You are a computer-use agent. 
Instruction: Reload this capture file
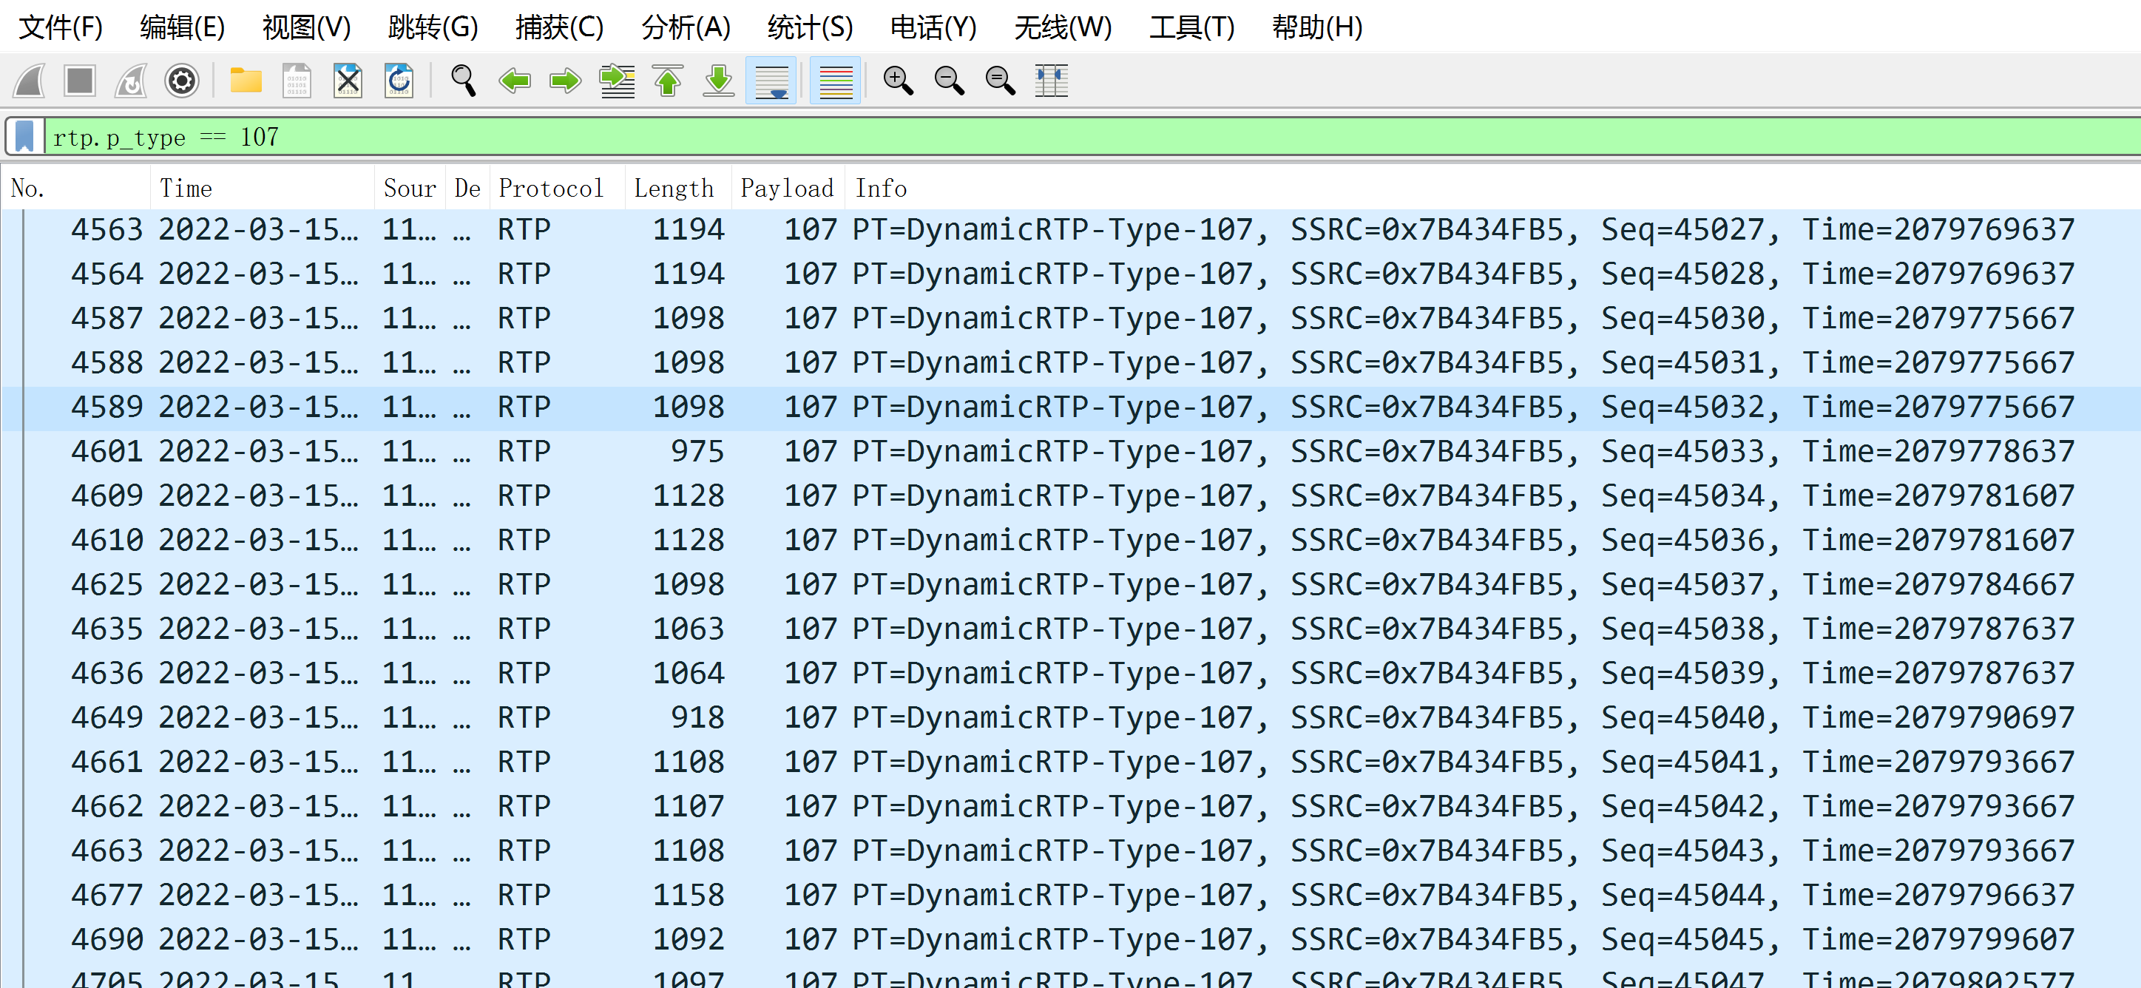399,81
